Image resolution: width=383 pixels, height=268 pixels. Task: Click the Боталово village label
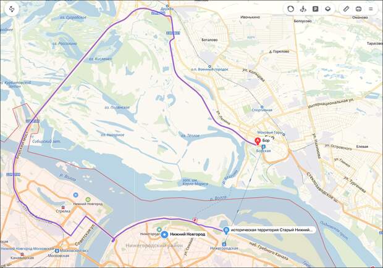[x=209, y=39]
